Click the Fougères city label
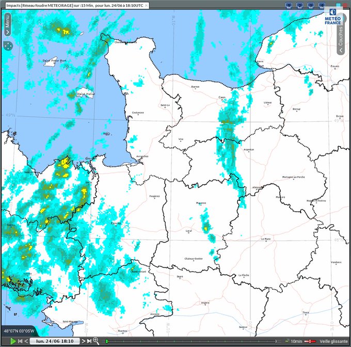Image resolution: width=351 pixels, height=347 pixels. point(154,196)
